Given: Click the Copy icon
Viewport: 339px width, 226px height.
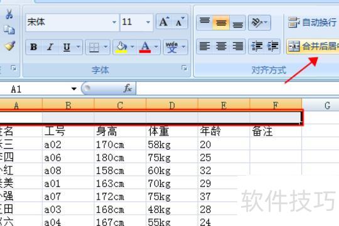Looking at the screenshot, I should click(9, 30).
